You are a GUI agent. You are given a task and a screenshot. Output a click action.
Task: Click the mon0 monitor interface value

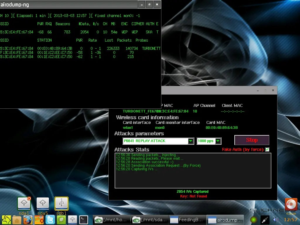160,128
